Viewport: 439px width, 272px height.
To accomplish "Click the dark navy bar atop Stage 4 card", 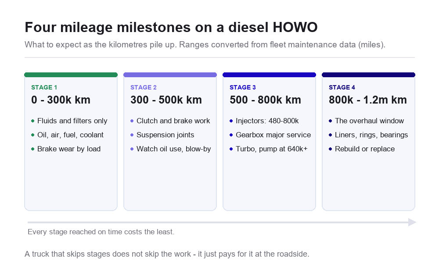I will (368, 75).
